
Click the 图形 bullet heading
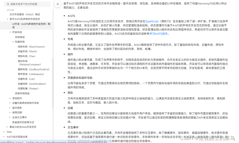(70, 93)
